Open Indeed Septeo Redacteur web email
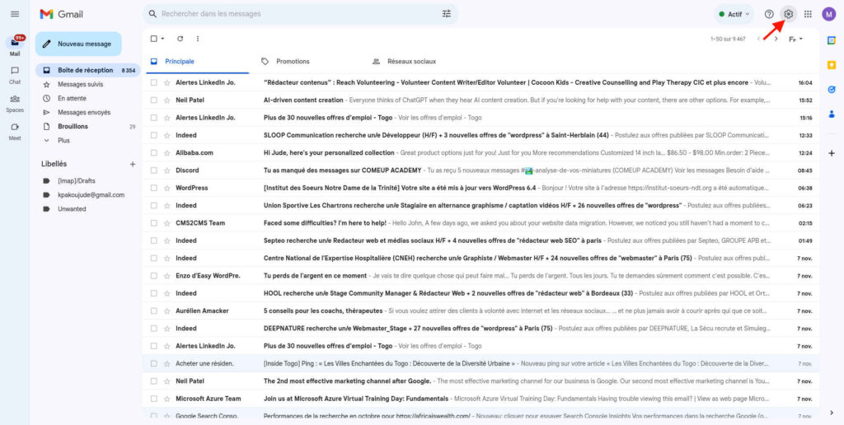This screenshot has width=844, height=425. point(481,241)
